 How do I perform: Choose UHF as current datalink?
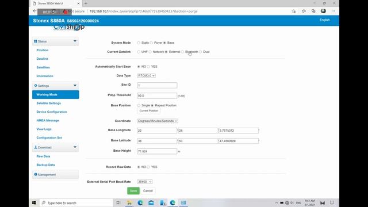coord(139,52)
